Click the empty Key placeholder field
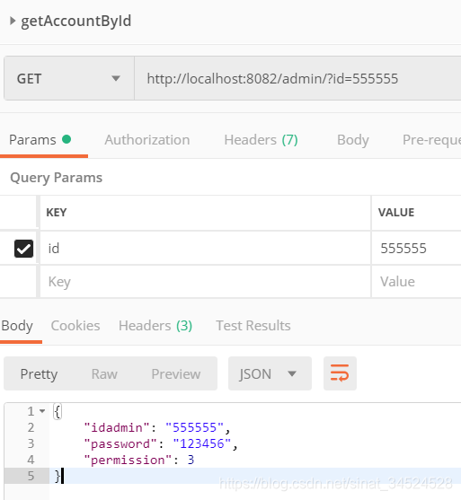Viewport: 461px width, 500px height. click(x=205, y=282)
